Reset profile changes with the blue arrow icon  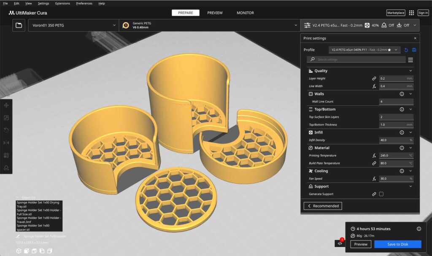tap(406, 50)
